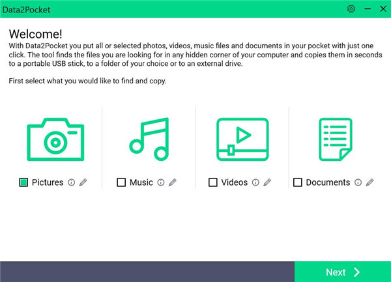Click the Pictures label text
391x282 pixels.
tap(48, 182)
